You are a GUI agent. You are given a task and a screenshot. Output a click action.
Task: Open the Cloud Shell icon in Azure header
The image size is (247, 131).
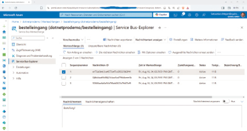175,15
